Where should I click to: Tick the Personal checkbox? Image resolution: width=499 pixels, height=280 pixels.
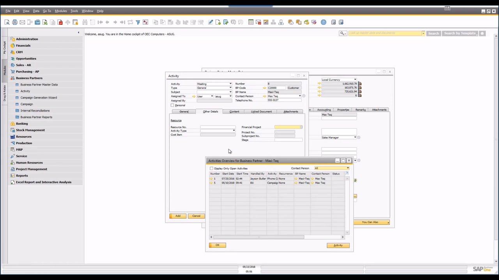(x=172, y=105)
